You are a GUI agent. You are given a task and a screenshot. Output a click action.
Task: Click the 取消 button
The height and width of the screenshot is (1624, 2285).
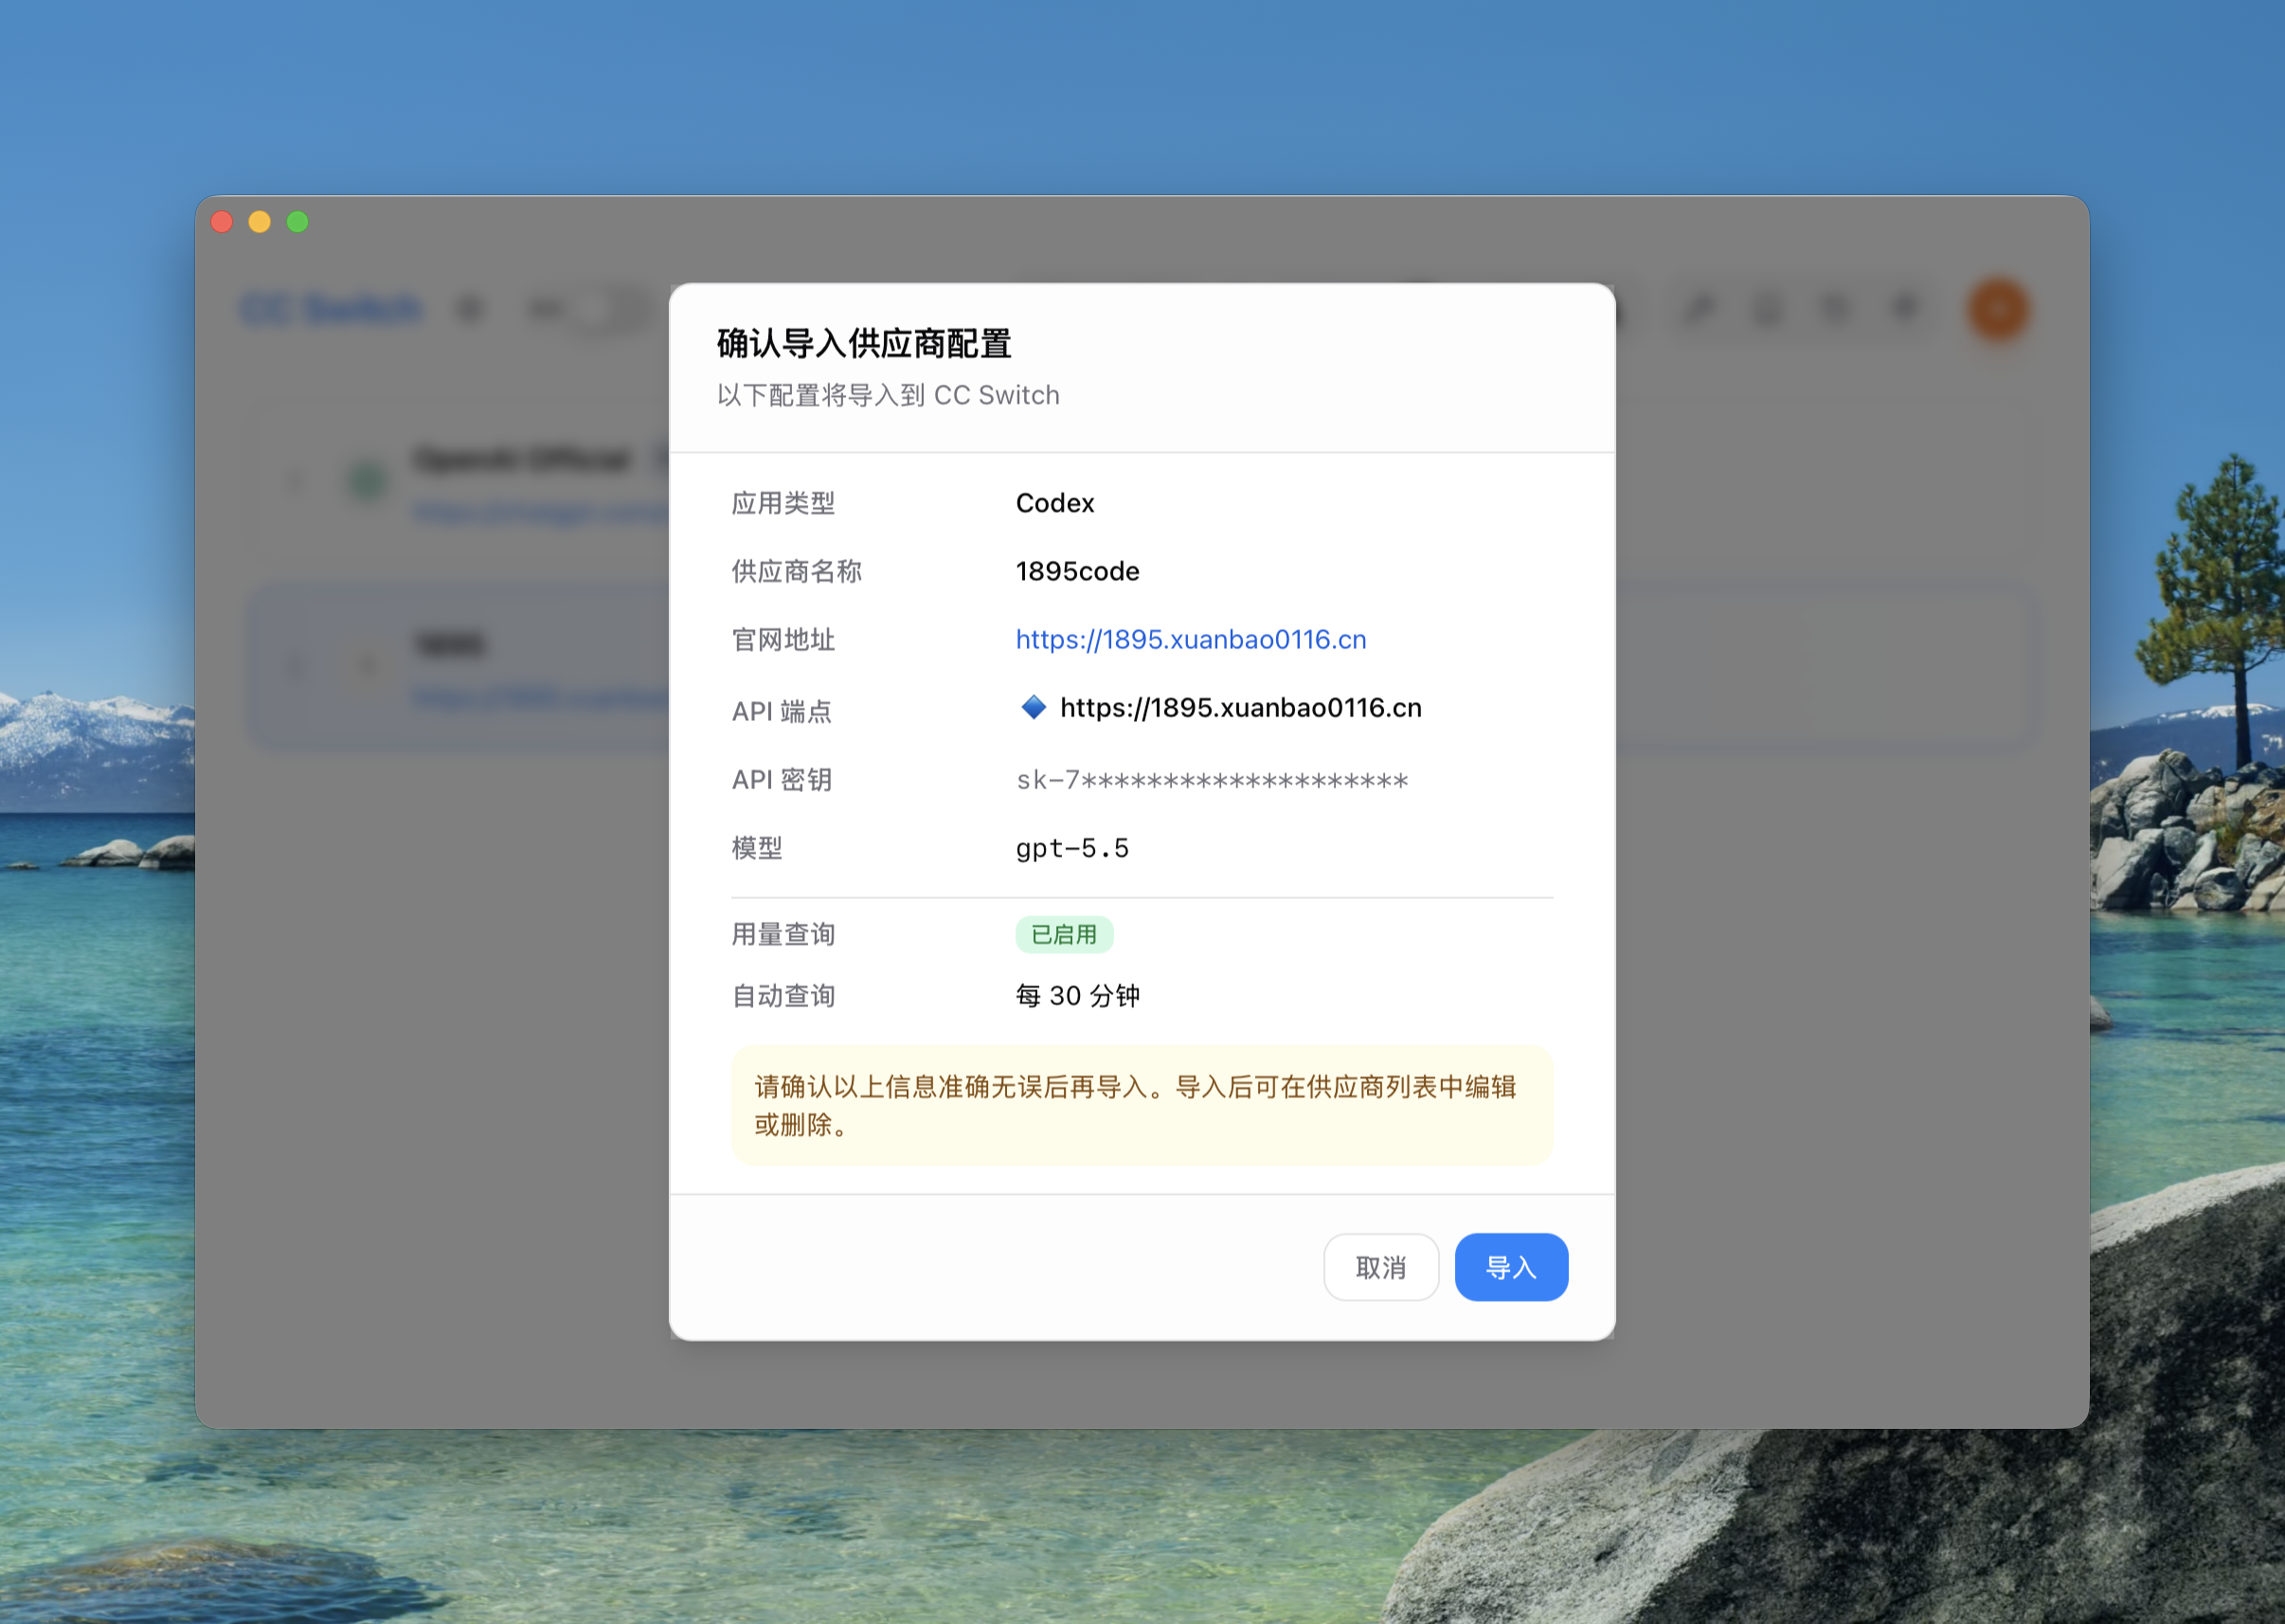pyautogui.click(x=1380, y=1267)
